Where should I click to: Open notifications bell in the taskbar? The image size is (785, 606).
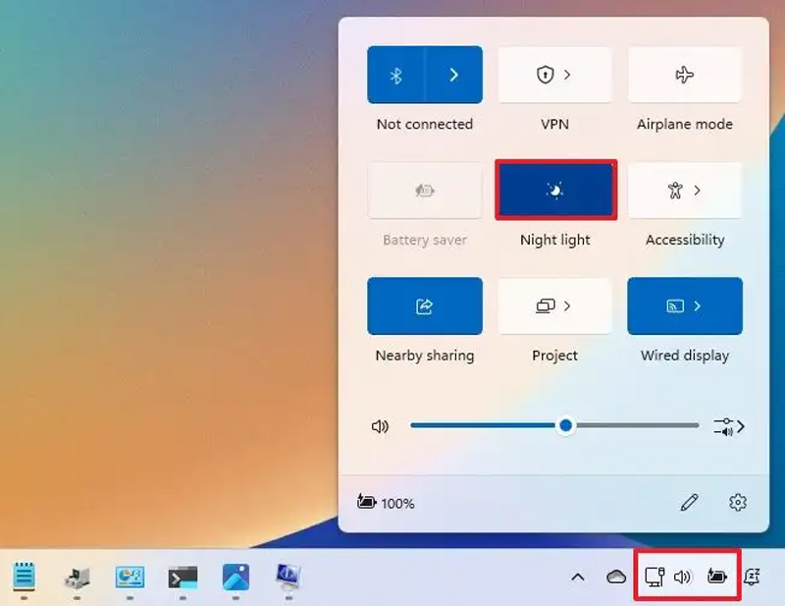753,578
